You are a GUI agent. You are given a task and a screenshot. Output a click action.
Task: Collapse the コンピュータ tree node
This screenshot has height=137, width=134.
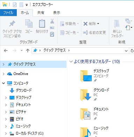[3, 83]
